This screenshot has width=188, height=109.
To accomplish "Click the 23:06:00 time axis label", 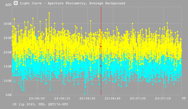I will pyautogui.click(x=37, y=98).
